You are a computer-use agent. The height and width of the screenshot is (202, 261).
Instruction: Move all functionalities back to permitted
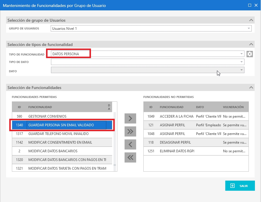tap(130, 157)
